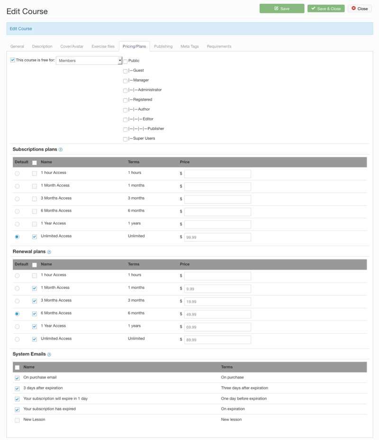Image resolution: width=379 pixels, height=440 pixels.
Task: Click 'Three days after expiration' terms text
Action: pos(244,388)
